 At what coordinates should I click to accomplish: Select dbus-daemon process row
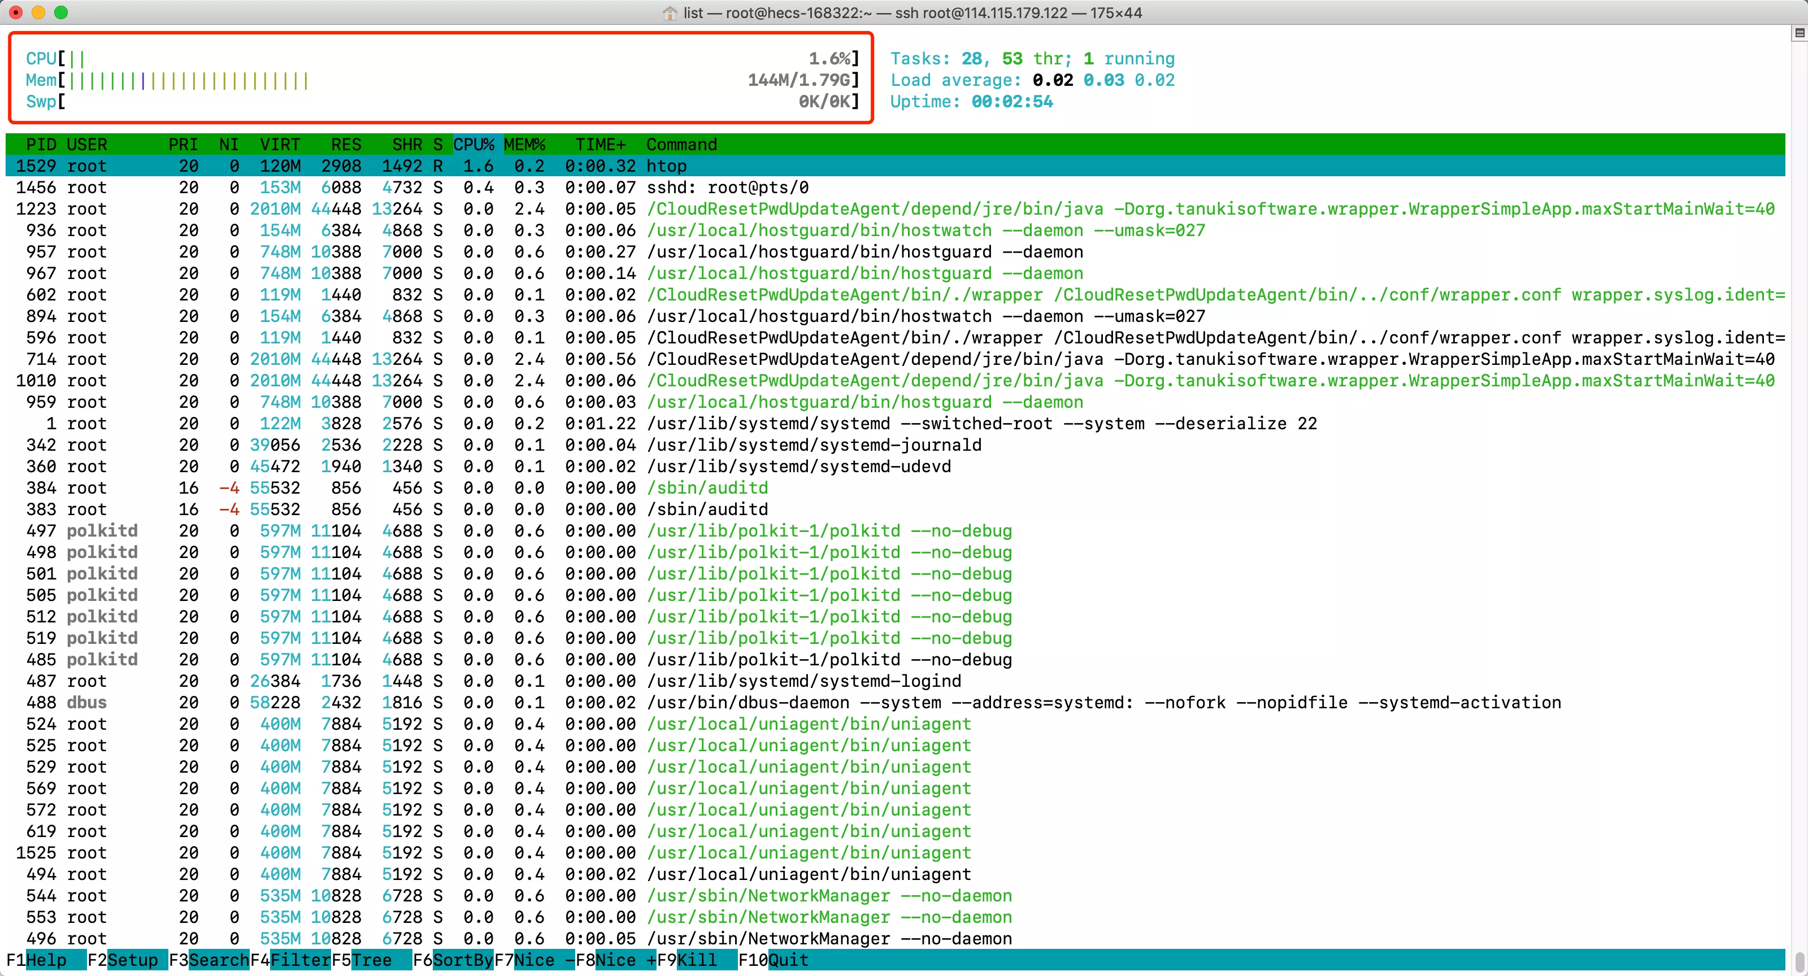tap(895, 703)
